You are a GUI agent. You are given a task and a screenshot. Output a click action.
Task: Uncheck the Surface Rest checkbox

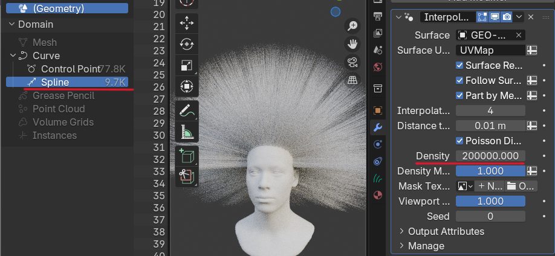459,65
